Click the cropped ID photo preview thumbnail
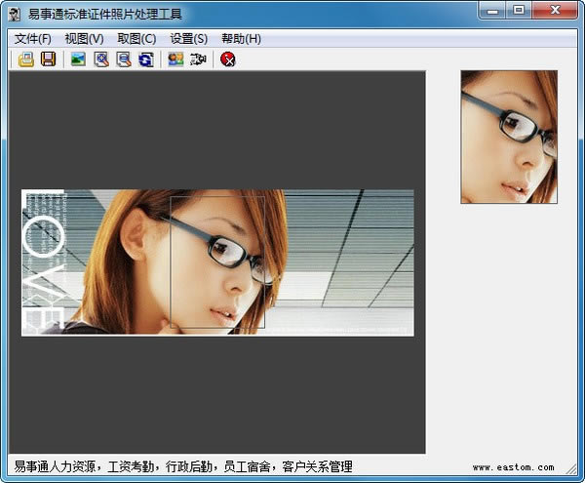The width and height of the screenshot is (585, 483). pos(509,137)
